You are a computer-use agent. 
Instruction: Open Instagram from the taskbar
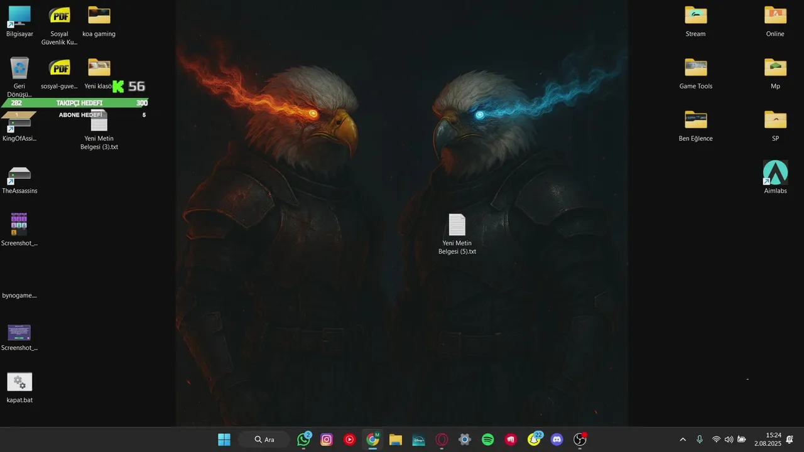click(x=327, y=439)
